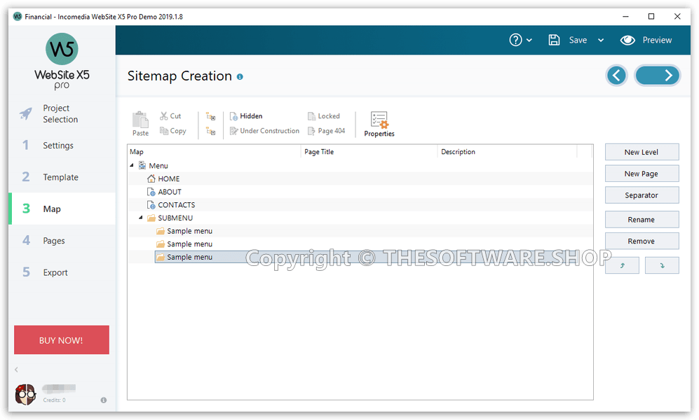
Task: Click the Page Title column header
Action: coord(369,152)
